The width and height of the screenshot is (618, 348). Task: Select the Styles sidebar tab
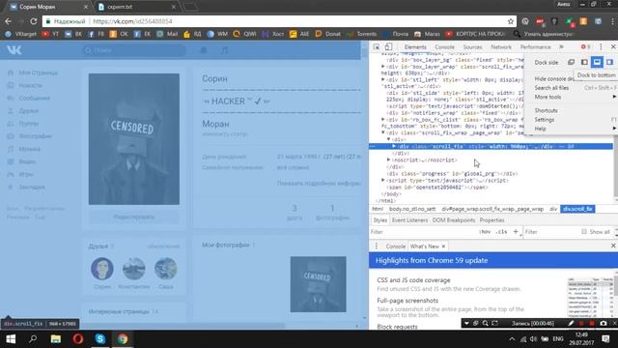tap(379, 220)
